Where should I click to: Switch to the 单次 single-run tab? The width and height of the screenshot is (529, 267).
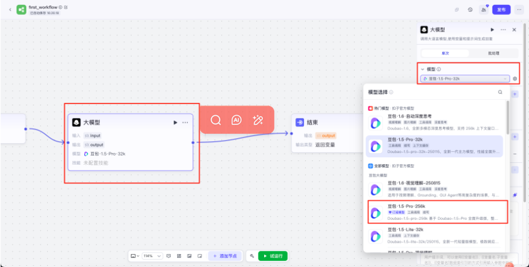(x=445, y=53)
